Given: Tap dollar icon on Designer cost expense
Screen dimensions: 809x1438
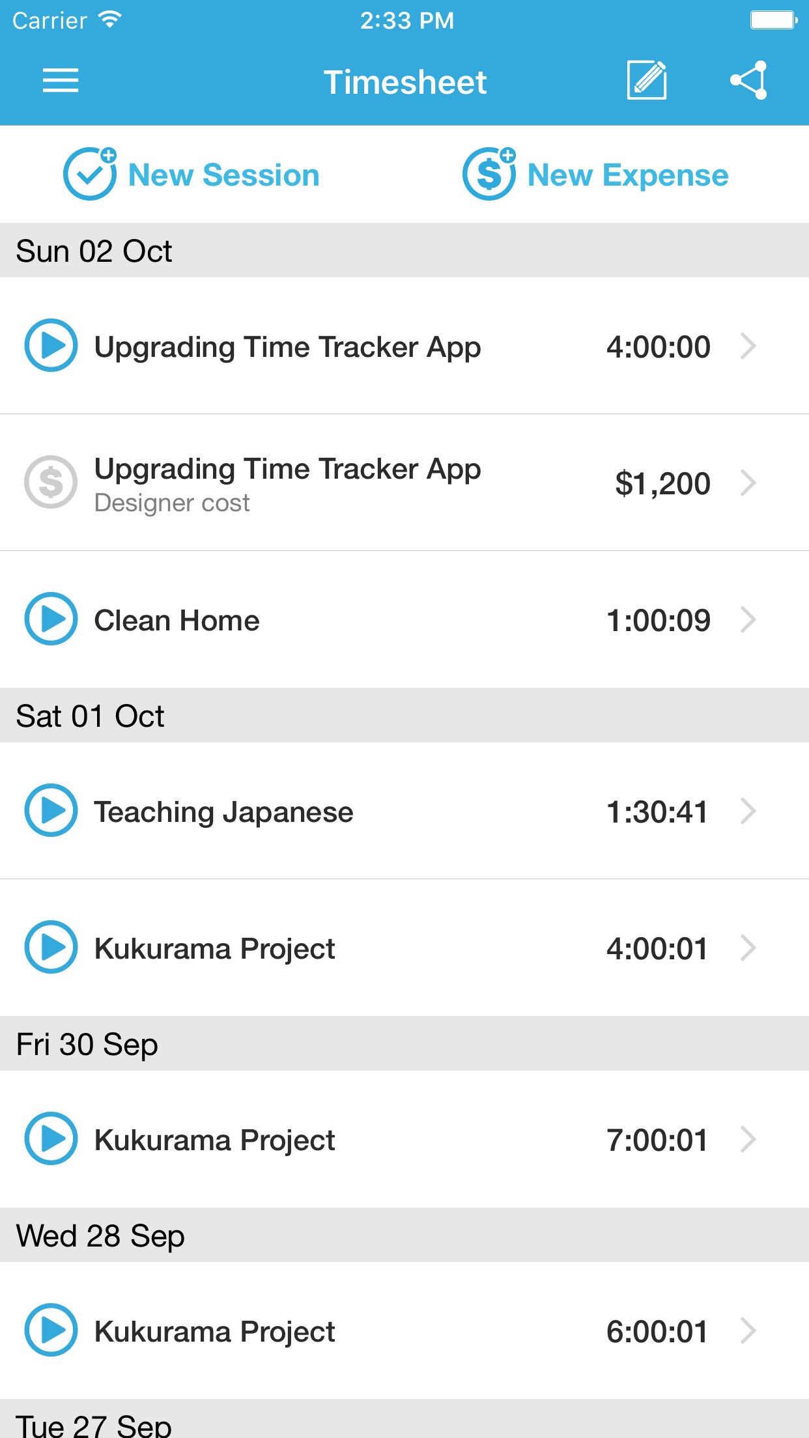Looking at the screenshot, I should click(51, 482).
